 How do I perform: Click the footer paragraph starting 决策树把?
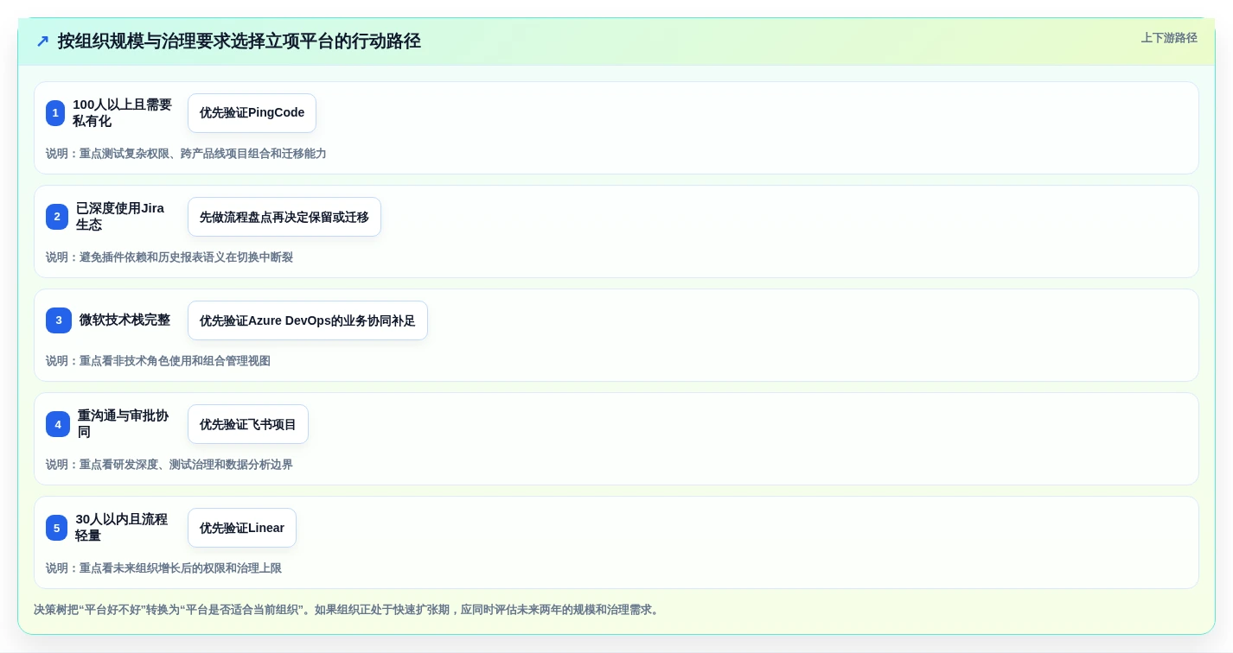(348, 610)
